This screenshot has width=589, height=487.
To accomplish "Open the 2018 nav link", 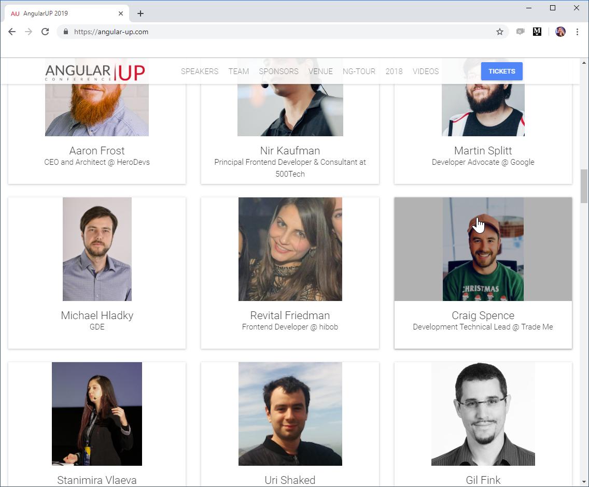I will [394, 71].
